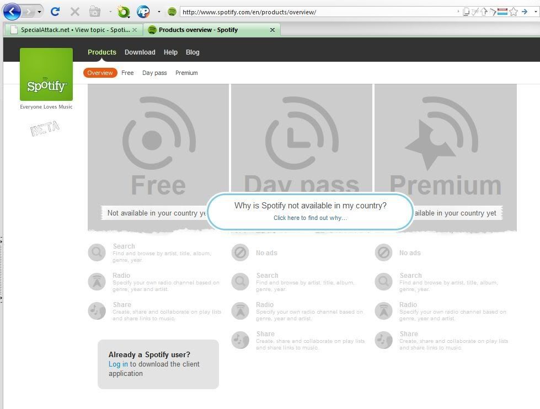
Task: Click the page copy icon in address bar
Action: [466, 12]
